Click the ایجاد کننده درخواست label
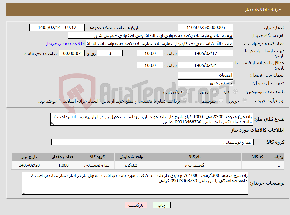The height and width of the screenshot is (215, 290). click(x=264, y=44)
